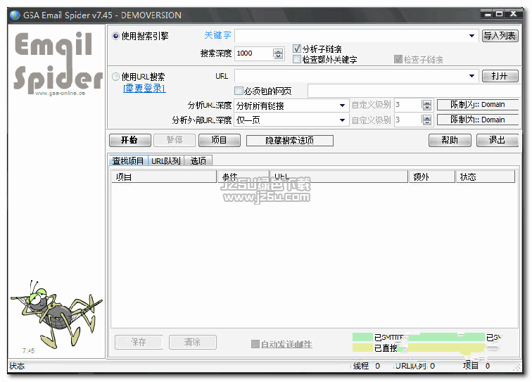Enable the 检查额外关键字 checkbox
Screen dimensions: 532x382
(x=297, y=59)
